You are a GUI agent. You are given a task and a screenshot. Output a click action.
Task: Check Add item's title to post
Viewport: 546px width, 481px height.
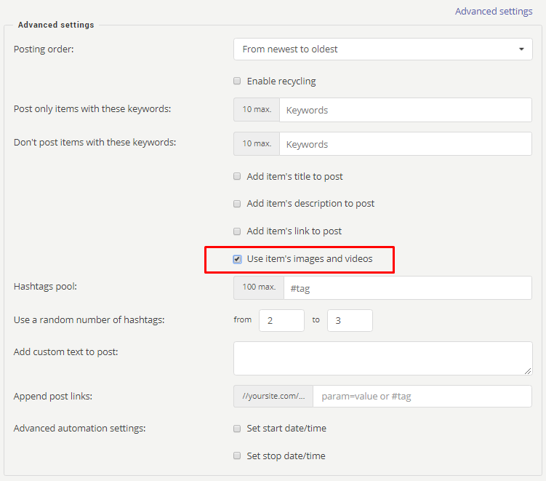pyautogui.click(x=237, y=176)
